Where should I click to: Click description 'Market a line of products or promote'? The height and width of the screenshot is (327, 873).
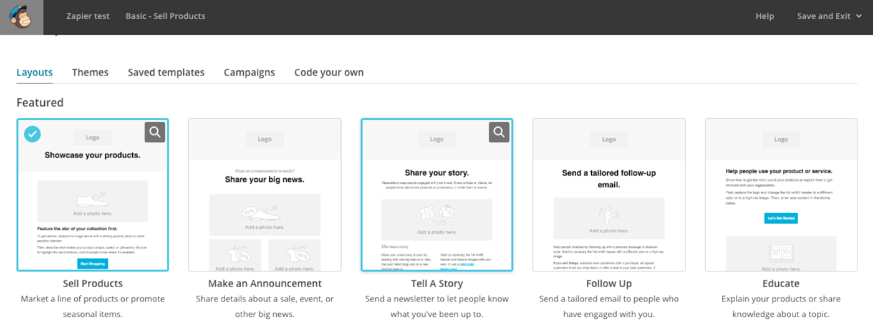pyautogui.click(x=93, y=299)
